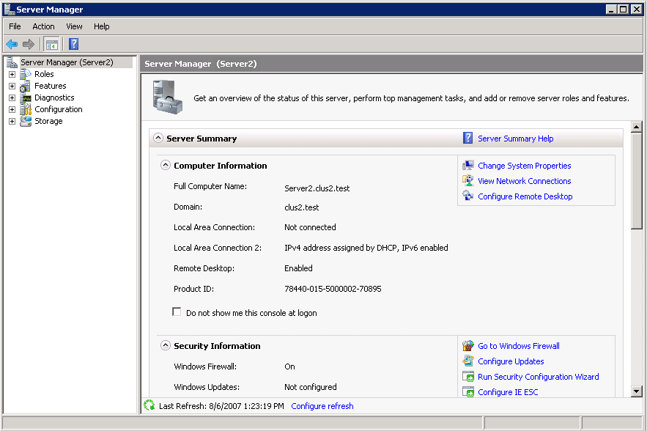Click the Diagnostics icon in the tree

point(26,97)
